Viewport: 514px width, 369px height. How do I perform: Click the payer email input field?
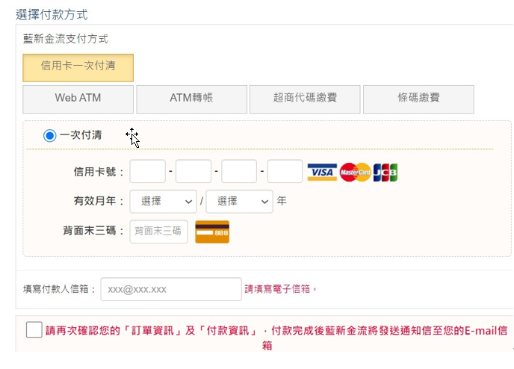click(171, 289)
